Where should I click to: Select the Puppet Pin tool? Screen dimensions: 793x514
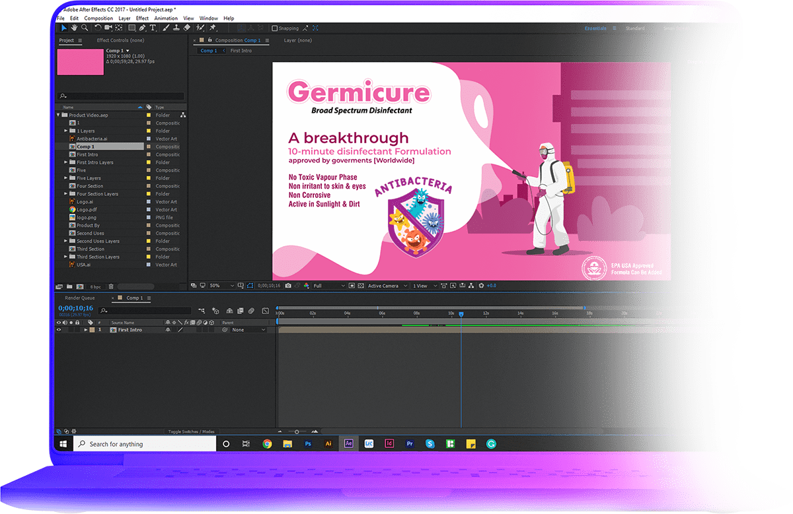click(x=212, y=28)
